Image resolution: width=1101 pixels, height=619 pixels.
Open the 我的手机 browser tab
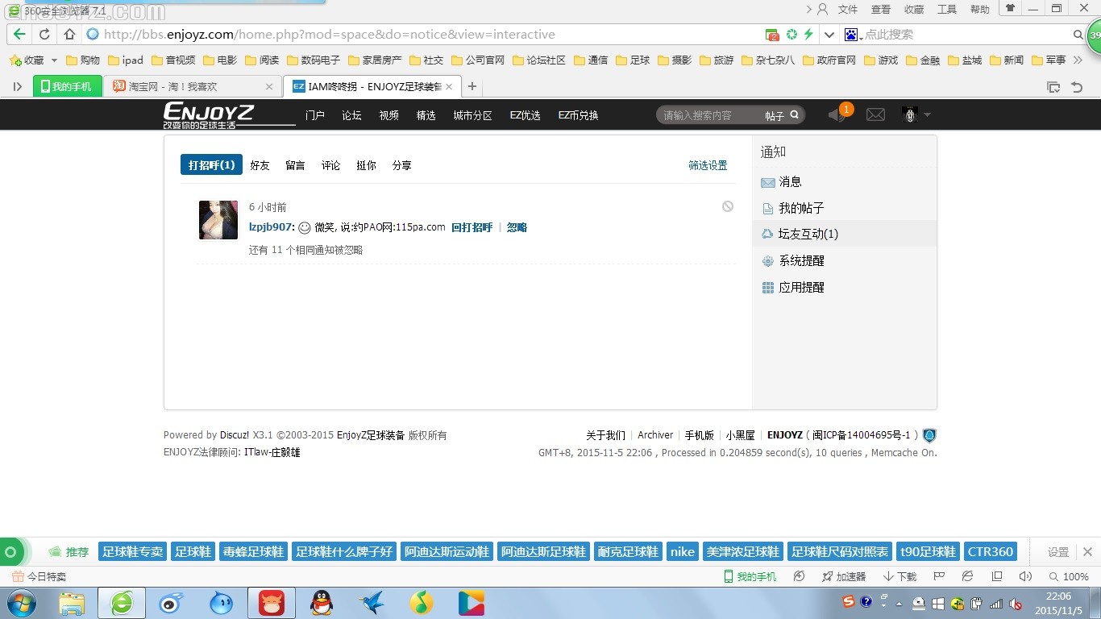(68, 86)
